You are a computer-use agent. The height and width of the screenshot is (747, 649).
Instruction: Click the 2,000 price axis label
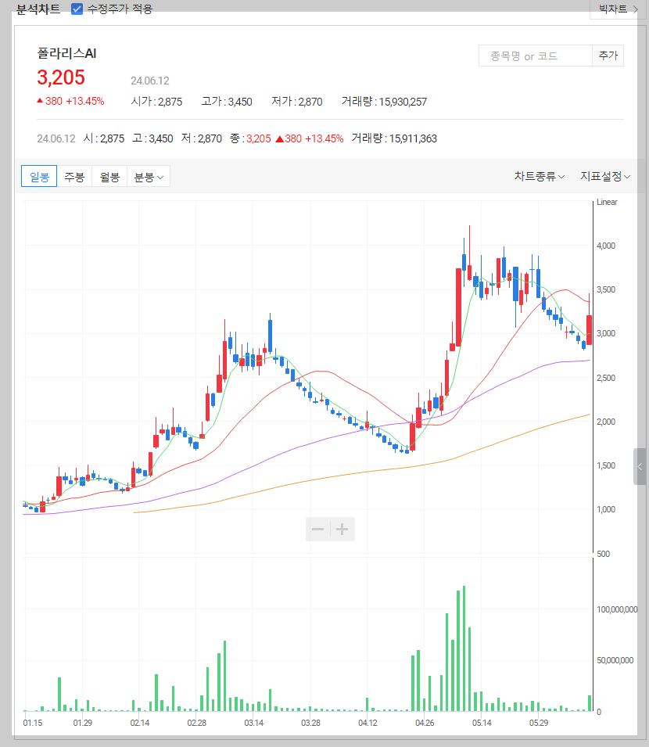point(606,422)
